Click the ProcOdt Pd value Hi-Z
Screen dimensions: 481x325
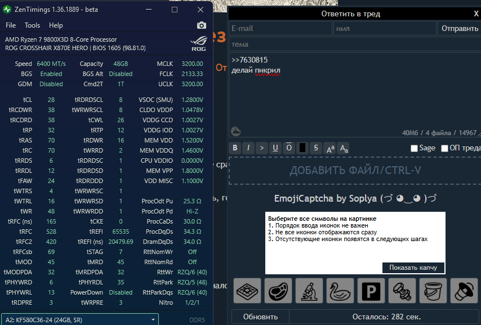[192, 211]
